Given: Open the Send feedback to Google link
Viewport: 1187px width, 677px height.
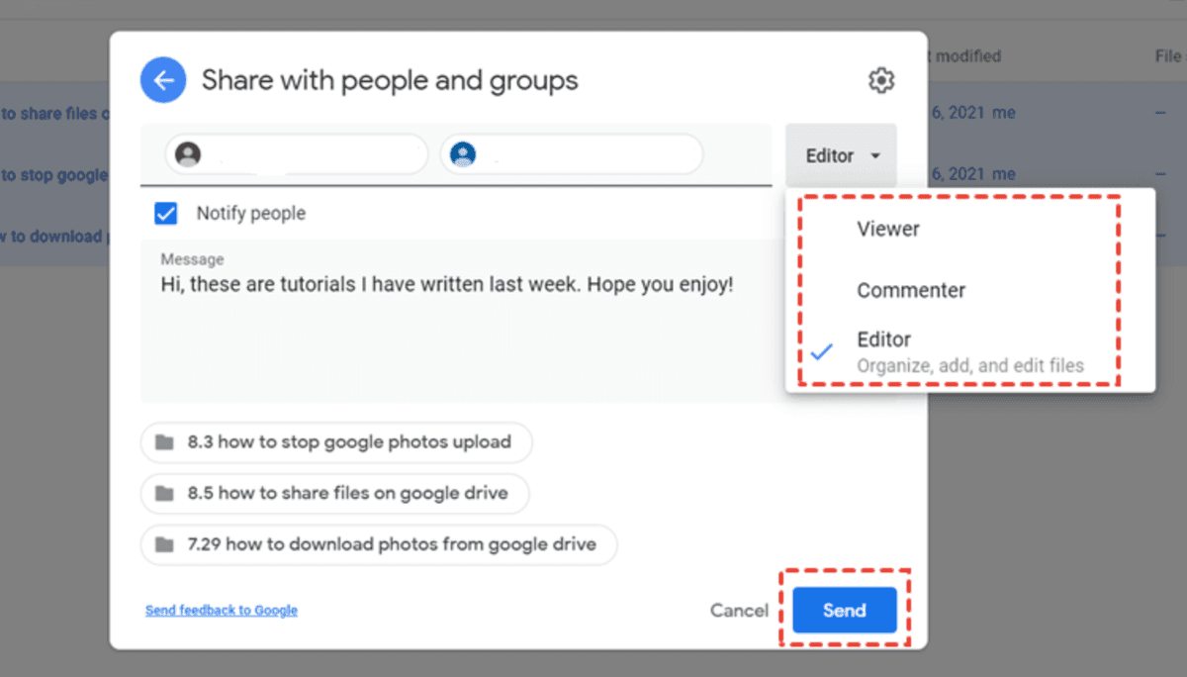Looking at the screenshot, I should pyautogui.click(x=221, y=611).
